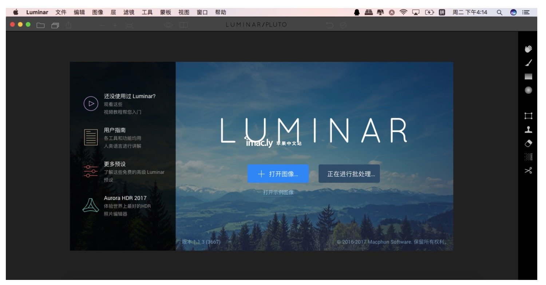Viewport: 546px width, 285px height.
Task: Click the 版本 1.1.3 (3667) text
Action: point(201,242)
